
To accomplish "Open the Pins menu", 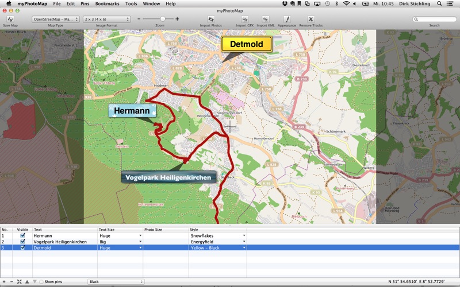I will (85, 3).
